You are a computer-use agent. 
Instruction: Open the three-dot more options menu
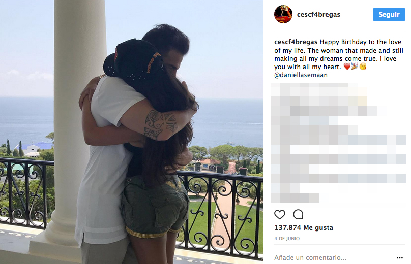pos(400,258)
